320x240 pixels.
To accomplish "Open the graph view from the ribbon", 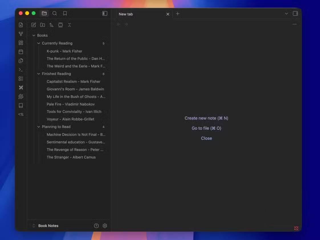I will [21, 34].
